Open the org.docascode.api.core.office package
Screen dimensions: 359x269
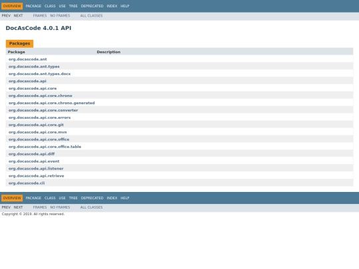39,139
